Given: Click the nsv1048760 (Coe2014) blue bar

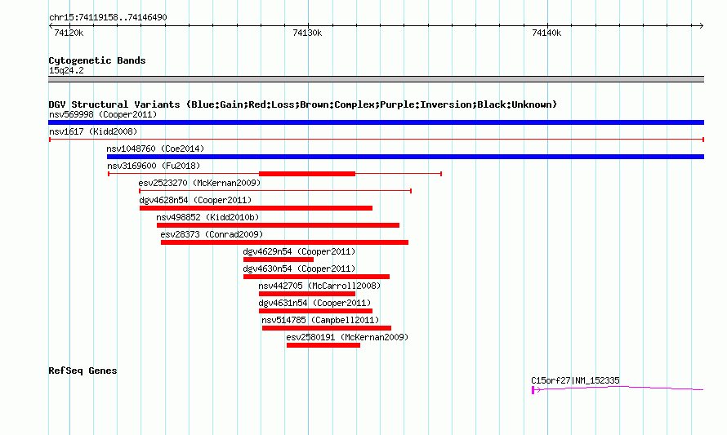Looking at the screenshot, I should point(405,157).
